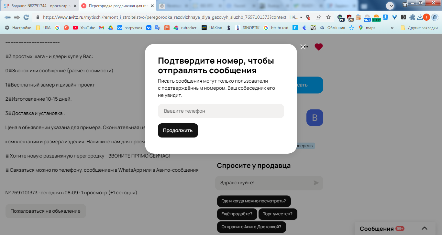The image size is (442, 235).
Task: Open 'Другие закладки' folder
Action: click(419, 28)
